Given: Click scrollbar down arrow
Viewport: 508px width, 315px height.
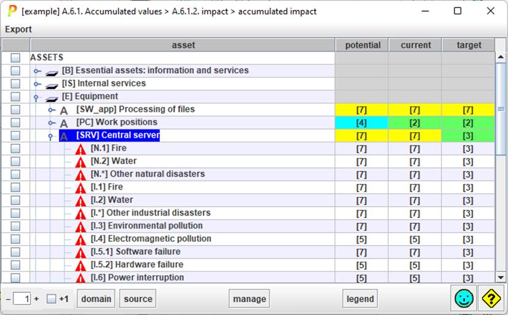Looking at the screenshot, I should pyautogui.click(x=501, y=278).
